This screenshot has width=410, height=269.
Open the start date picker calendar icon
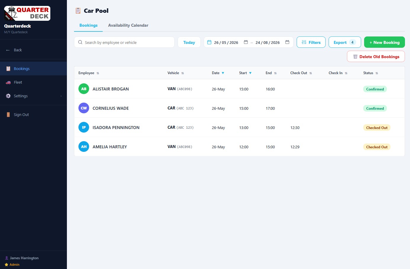(246, 42)
